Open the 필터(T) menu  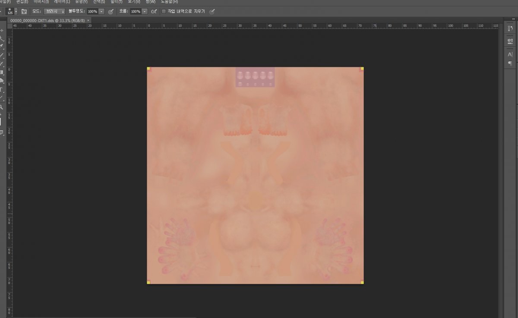(117, 2)
